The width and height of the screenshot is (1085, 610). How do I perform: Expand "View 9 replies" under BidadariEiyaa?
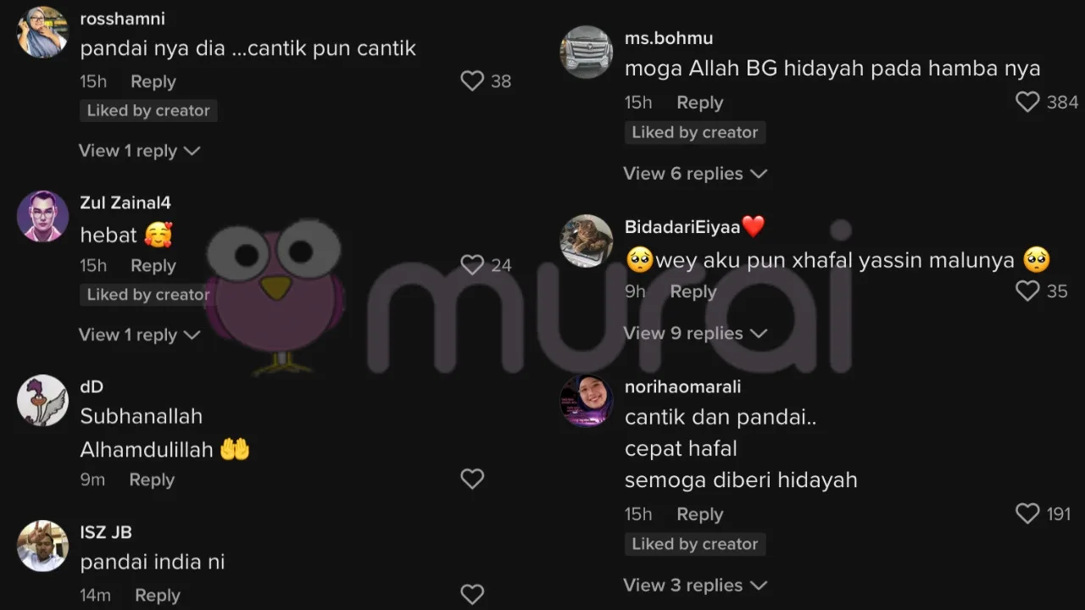coord(695,334)
